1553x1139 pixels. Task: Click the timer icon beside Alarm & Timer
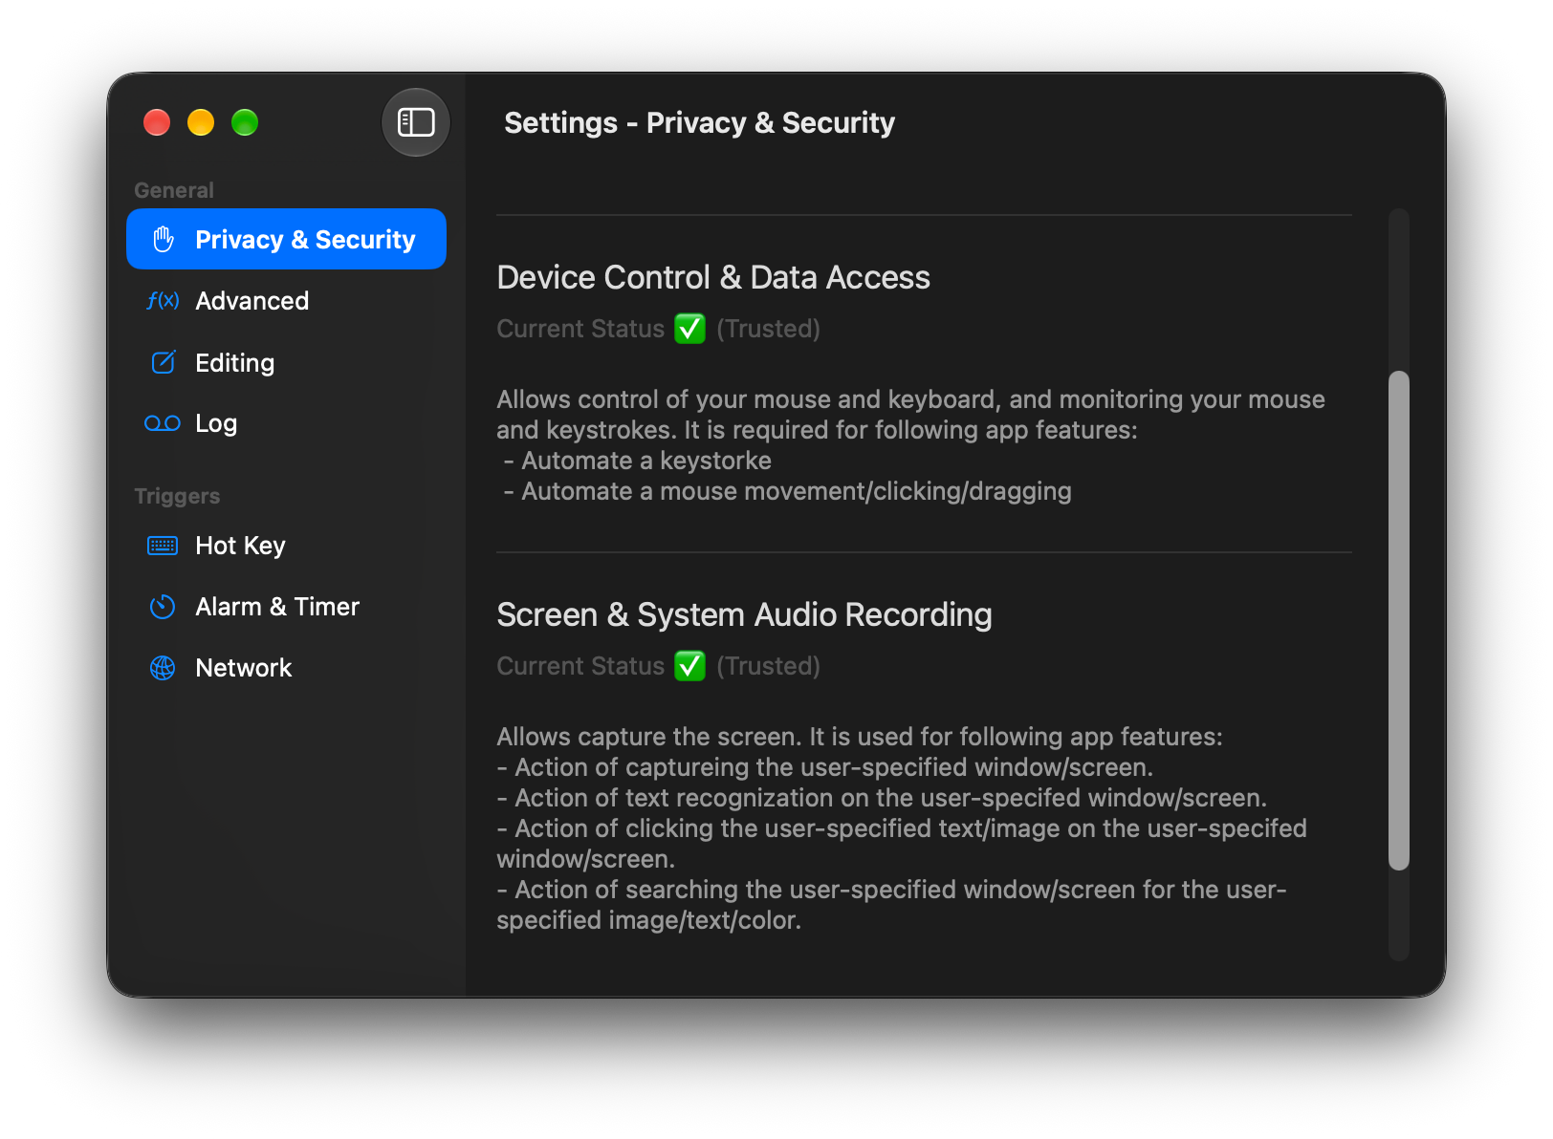pos(163,607)
